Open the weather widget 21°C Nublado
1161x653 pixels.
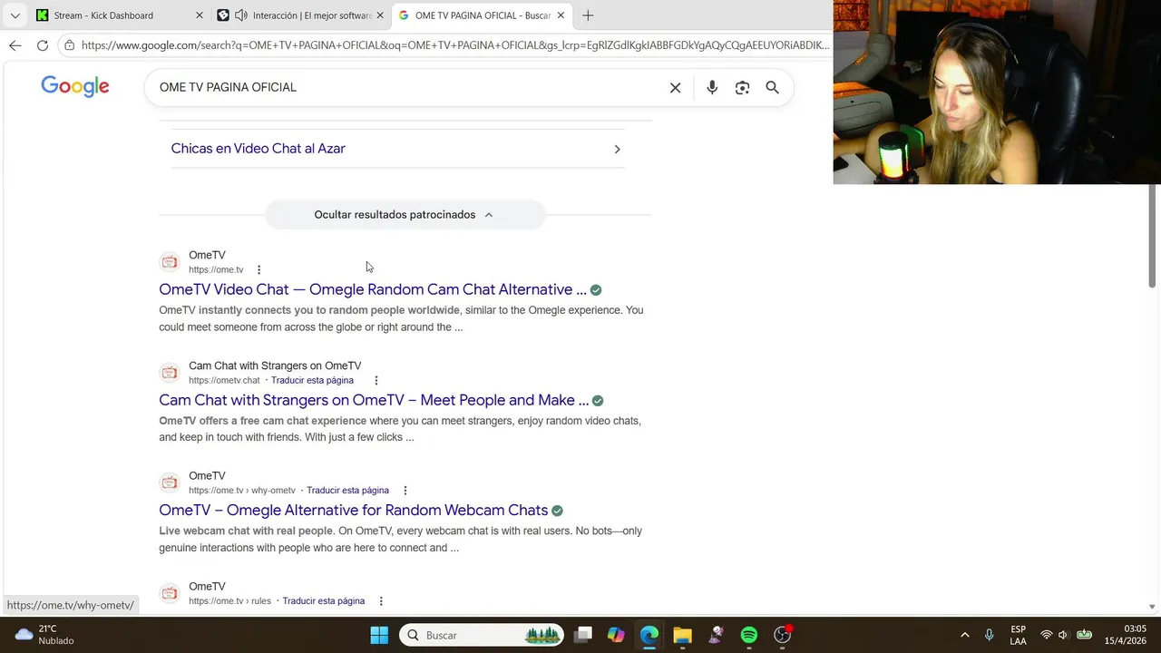[x=45, y=635]
